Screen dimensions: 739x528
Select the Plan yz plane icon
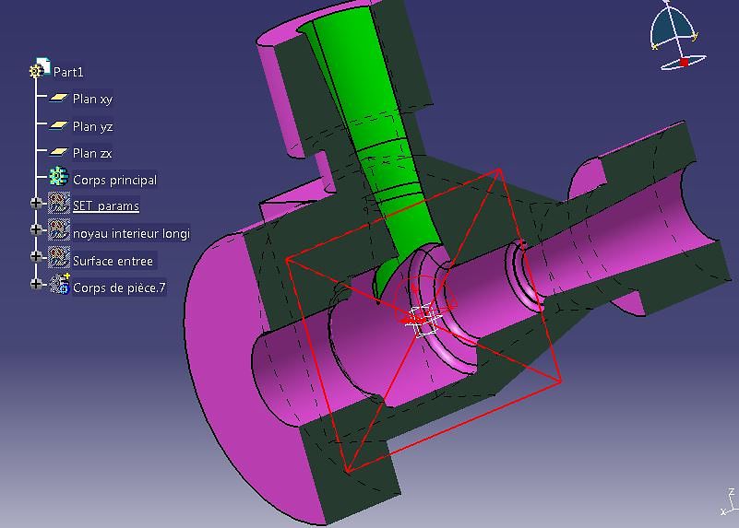[59, 125]
